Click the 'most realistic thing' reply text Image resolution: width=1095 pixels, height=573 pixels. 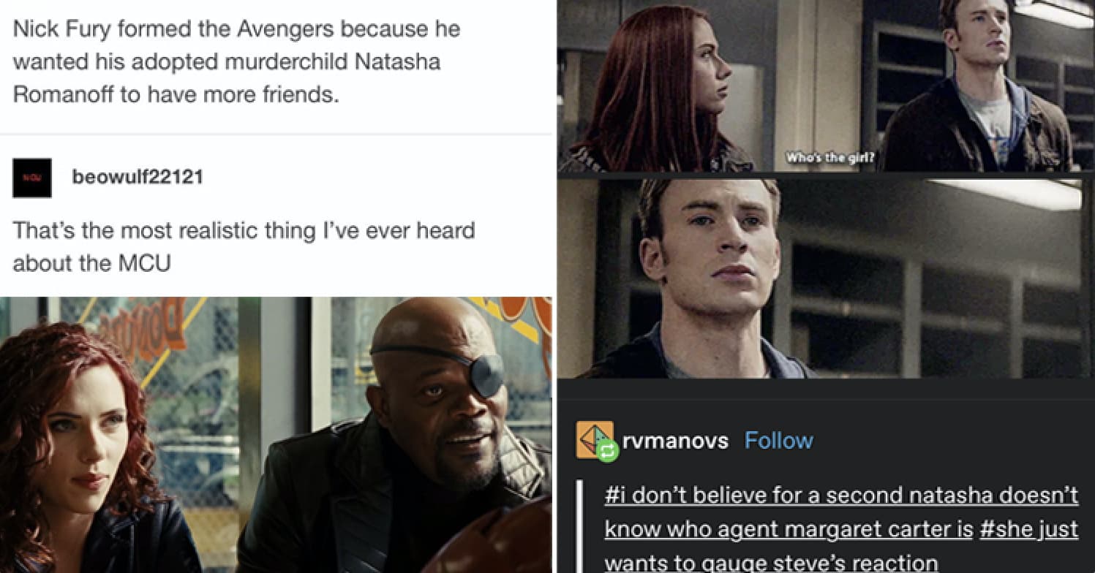(x=244, y=246)
